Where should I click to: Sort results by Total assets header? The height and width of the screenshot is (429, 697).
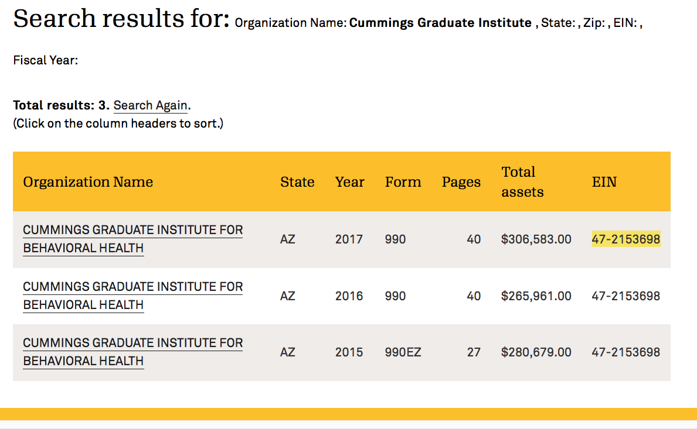[x=522, y=181]
